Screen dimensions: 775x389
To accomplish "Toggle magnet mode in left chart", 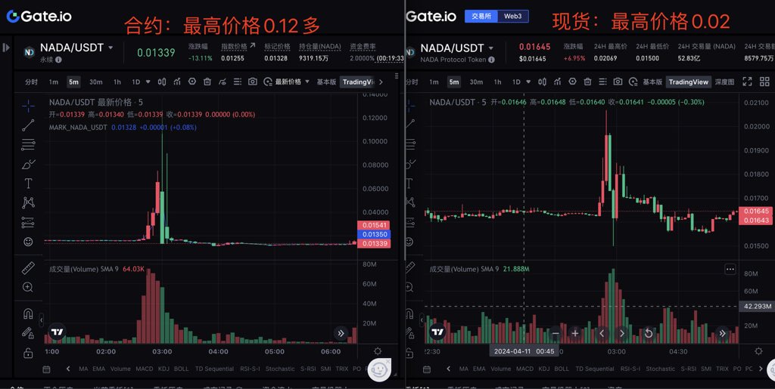I will click(x=28, y=313).
